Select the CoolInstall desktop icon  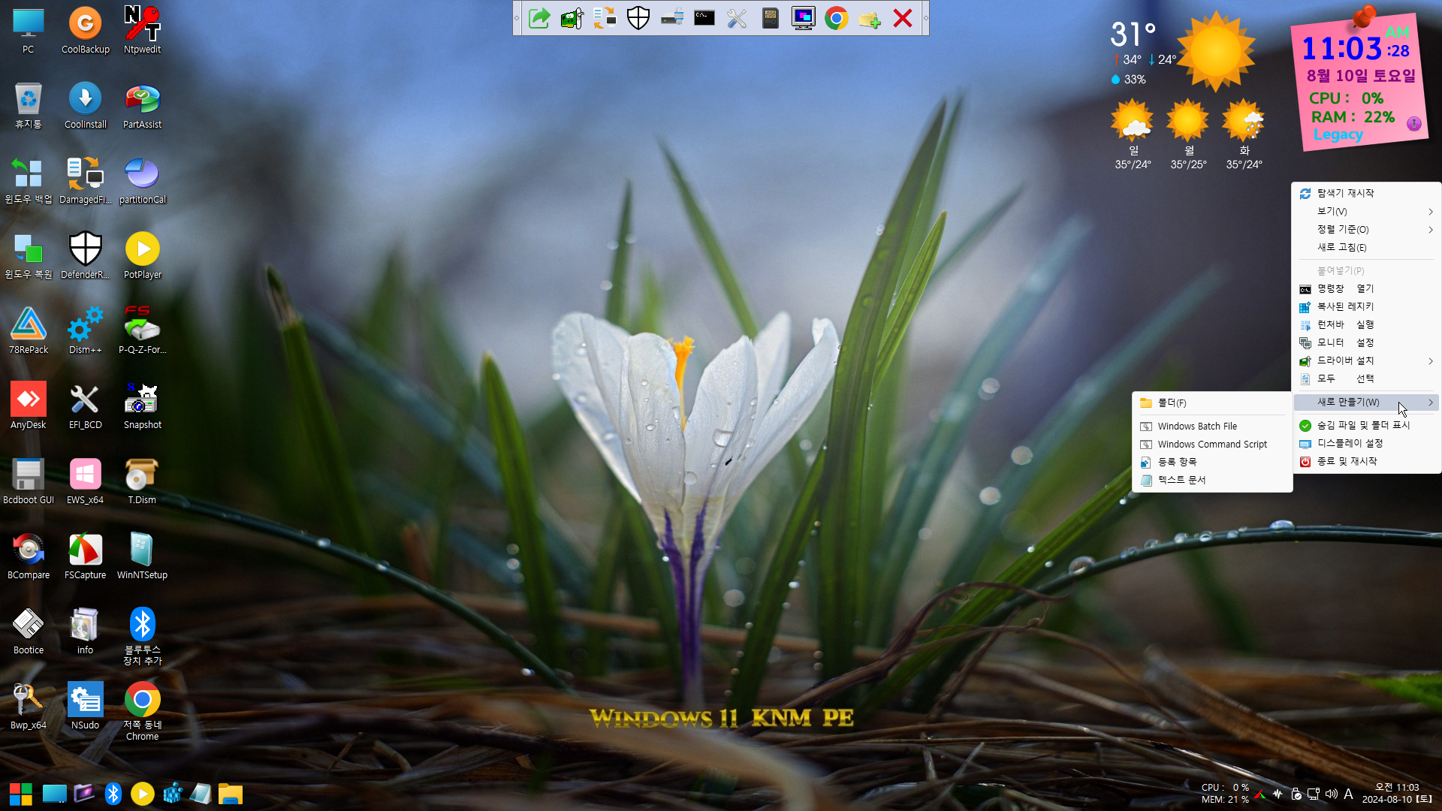tap(85, 106)
